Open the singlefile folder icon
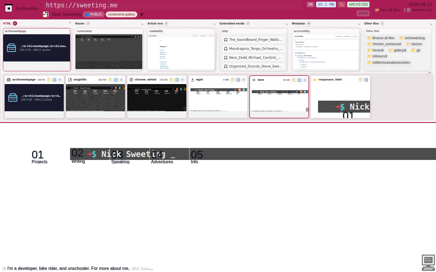This screenshot has width=436, height=272. click(110, 80)
